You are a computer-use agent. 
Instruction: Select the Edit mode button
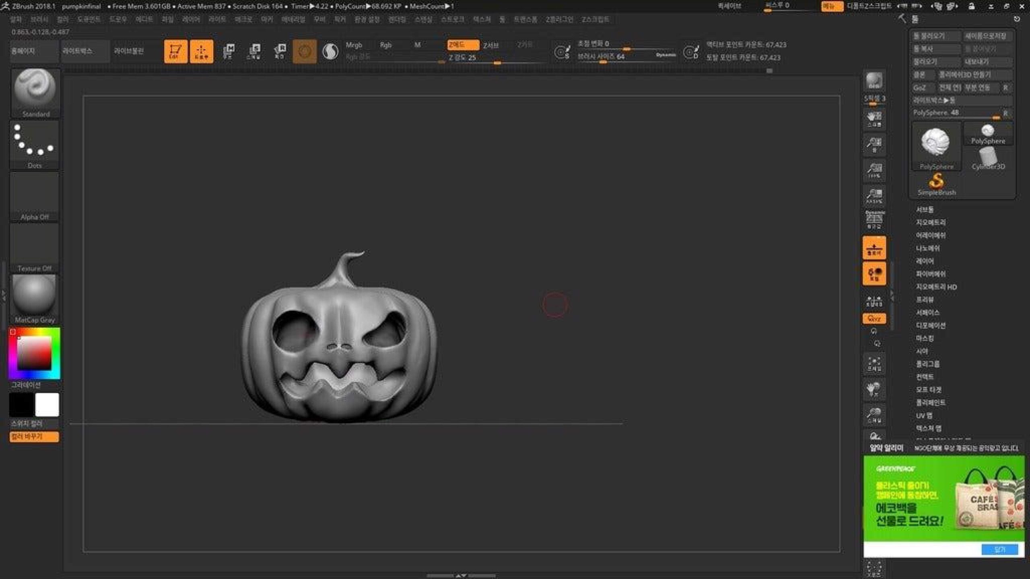coord(175,51)
